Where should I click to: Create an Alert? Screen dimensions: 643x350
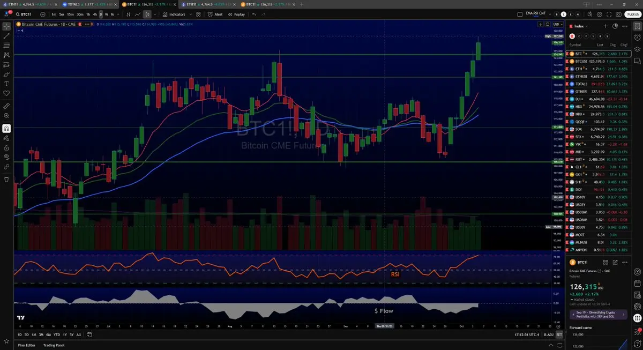pyautogui.click(x=214, y=14)
